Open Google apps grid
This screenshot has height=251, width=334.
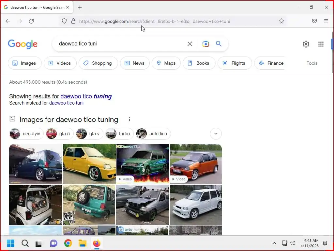tap(321, 44)
